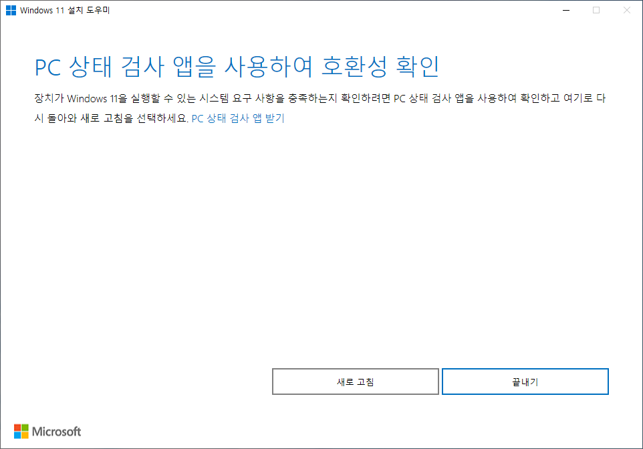Close the Windows 11 설치 도우미 window

[626, 10]
